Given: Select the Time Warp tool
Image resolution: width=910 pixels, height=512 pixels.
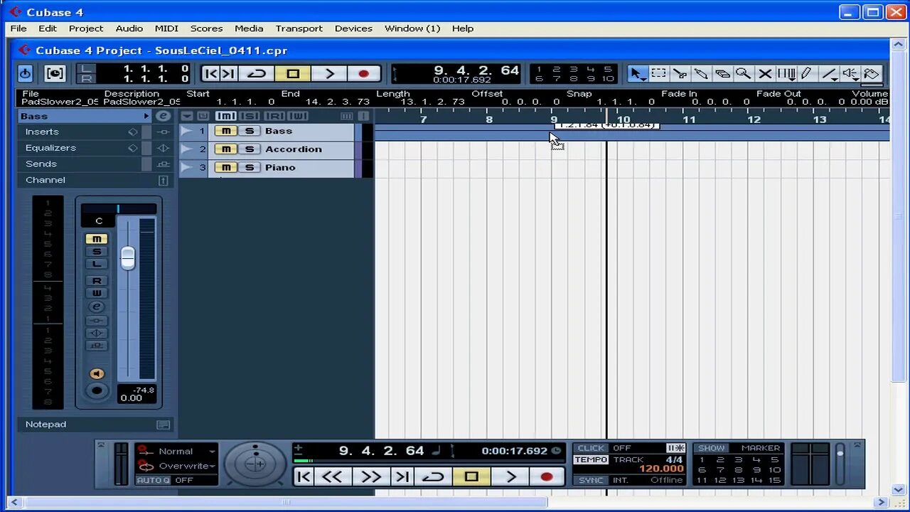Looking at the screenshot, I should click(x=786, y=73).
